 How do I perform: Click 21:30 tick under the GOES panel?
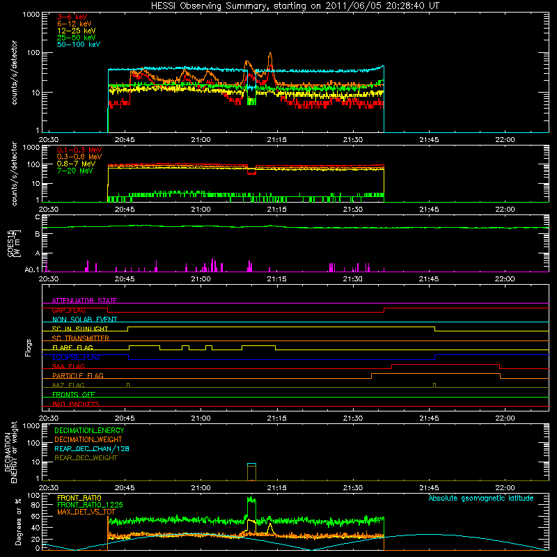point(353,279)
